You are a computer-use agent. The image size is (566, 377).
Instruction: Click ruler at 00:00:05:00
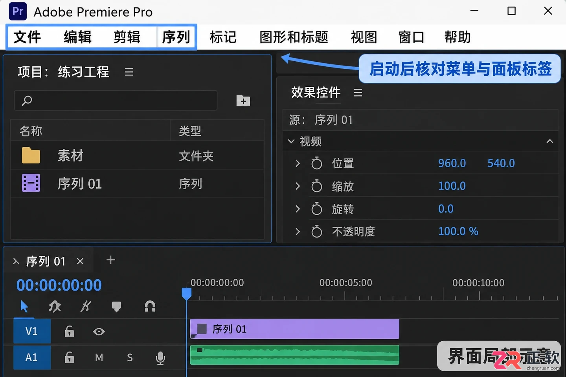[345, 283]
